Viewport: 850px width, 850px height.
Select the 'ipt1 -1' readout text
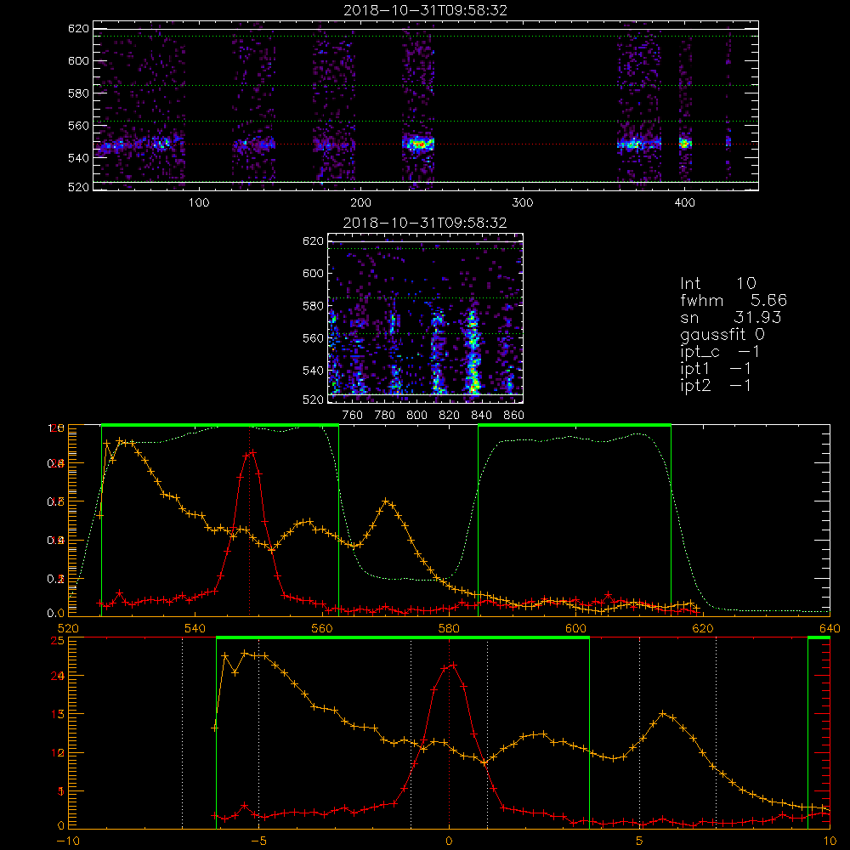pyautogui.click(x=716, y=369)
